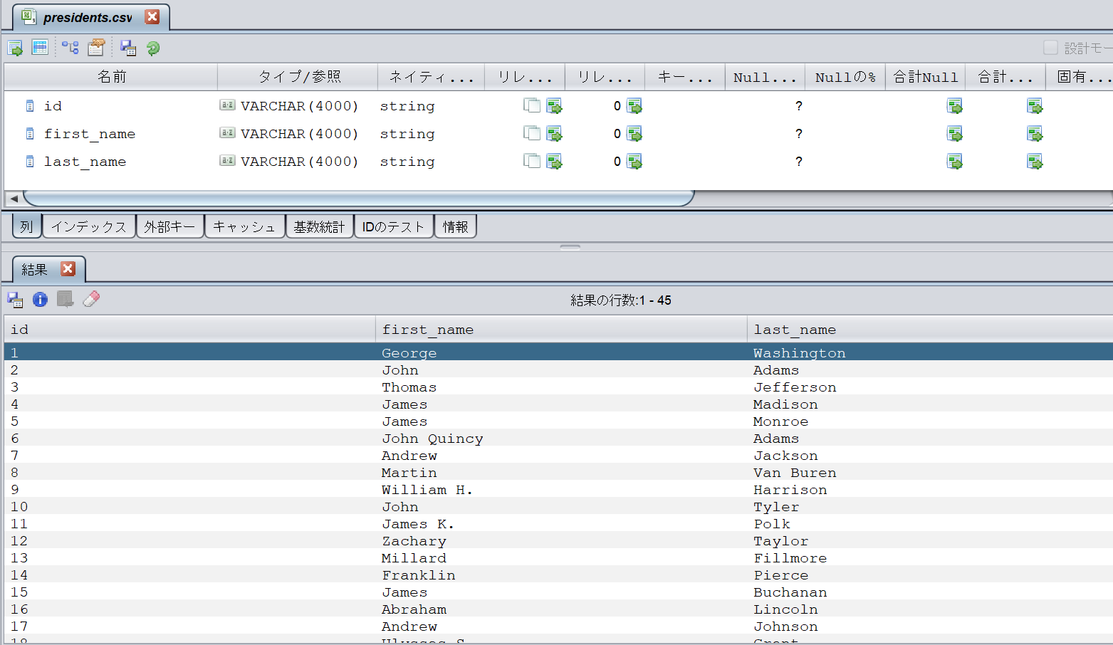This screenshot has width=1113, height=645.
Task: Click the type icon next to id's VARCHAR(4000)
Action: (x=227, y=105)
